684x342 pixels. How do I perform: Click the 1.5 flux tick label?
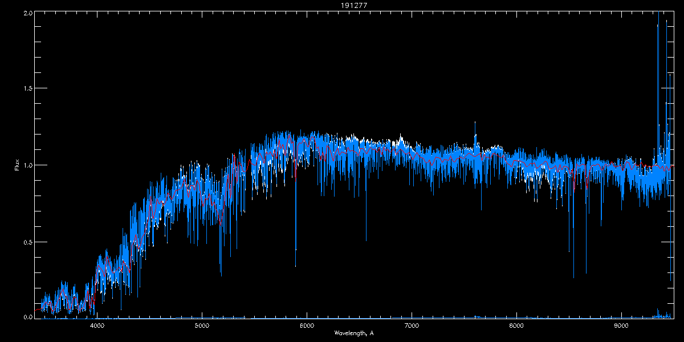(27, 89)
